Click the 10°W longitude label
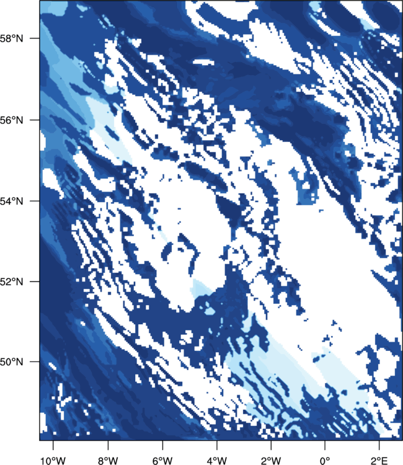The width and height of the screenshot is (403, 465). click(53, 461)
